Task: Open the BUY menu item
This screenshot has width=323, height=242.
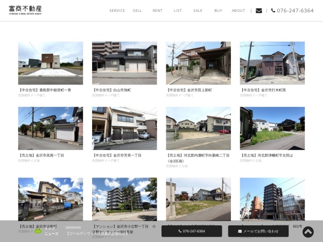Action: point(218,11)
